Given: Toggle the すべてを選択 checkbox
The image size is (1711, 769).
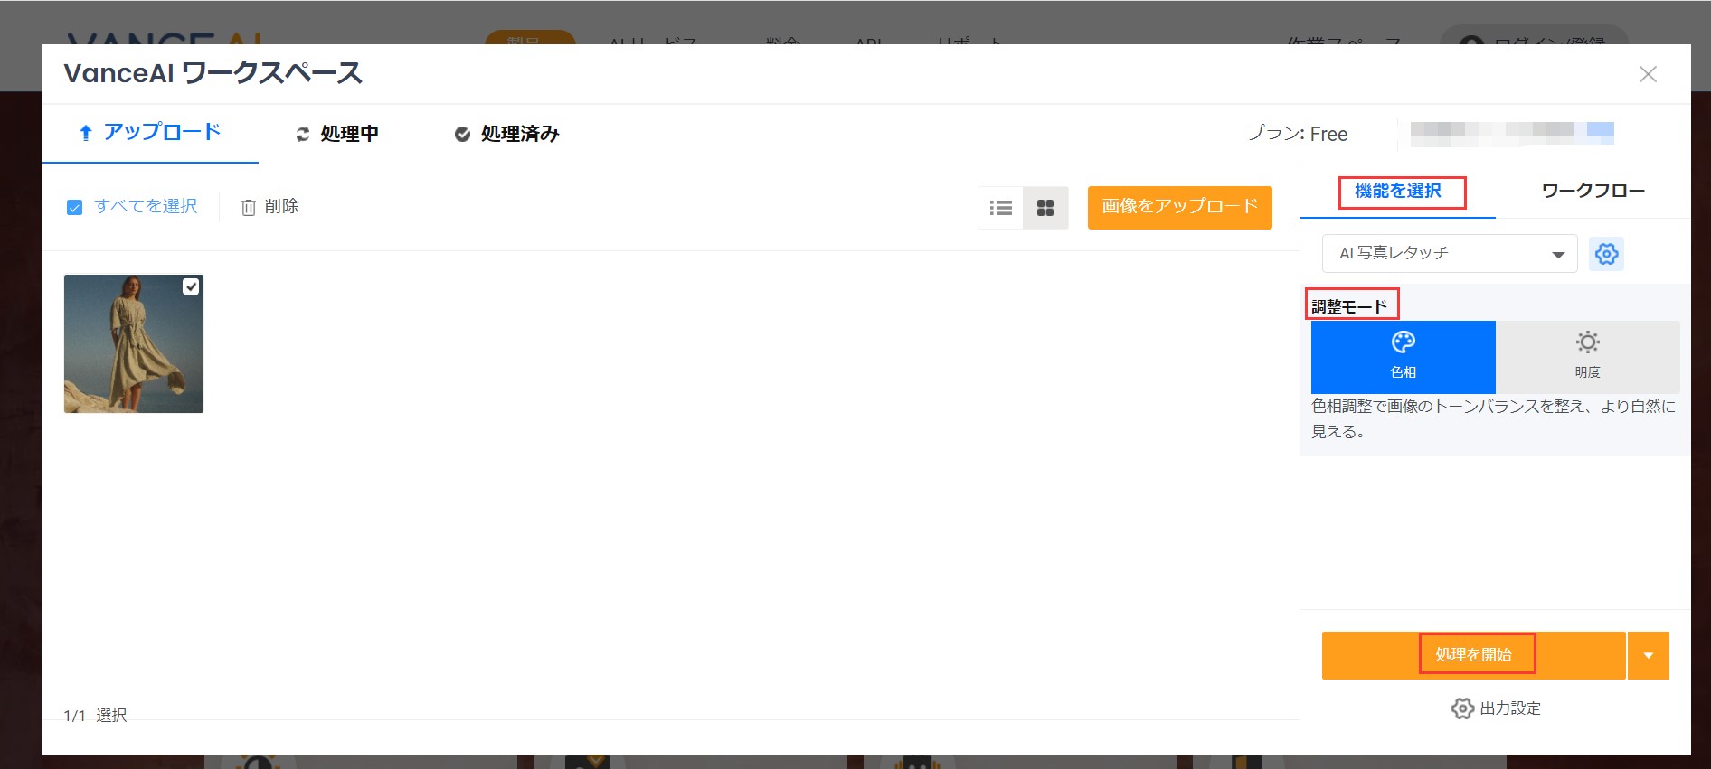Looking at the screenshot, I should pos(75,208).
